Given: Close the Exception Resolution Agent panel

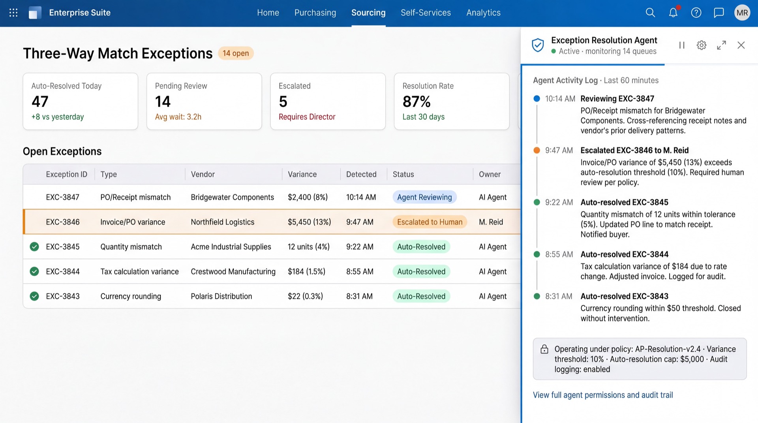Looking at the screenshot, I should point(741,45).
